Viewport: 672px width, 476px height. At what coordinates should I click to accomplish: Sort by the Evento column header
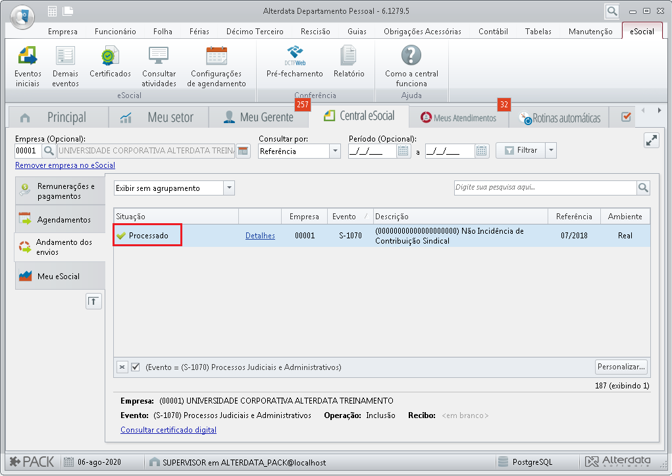tap(349, 217)
